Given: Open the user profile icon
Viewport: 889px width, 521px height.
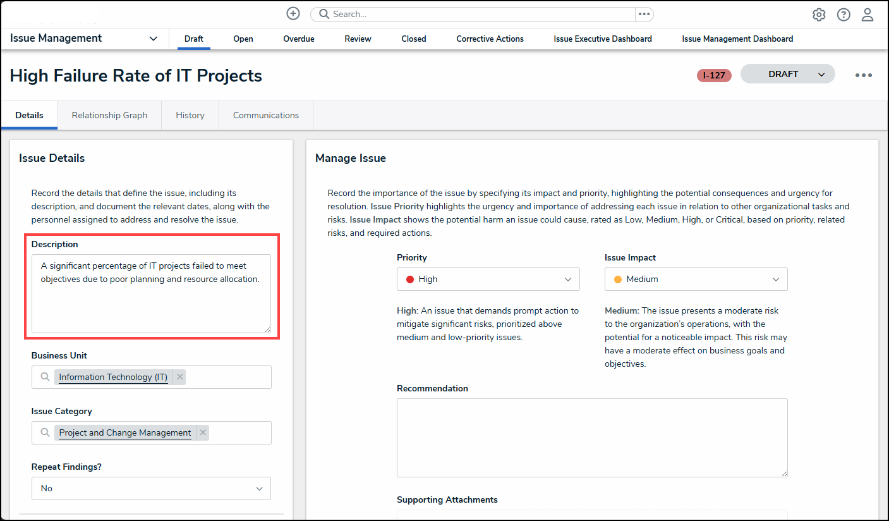Looking at the screenshot, I should tap(868, 15).
